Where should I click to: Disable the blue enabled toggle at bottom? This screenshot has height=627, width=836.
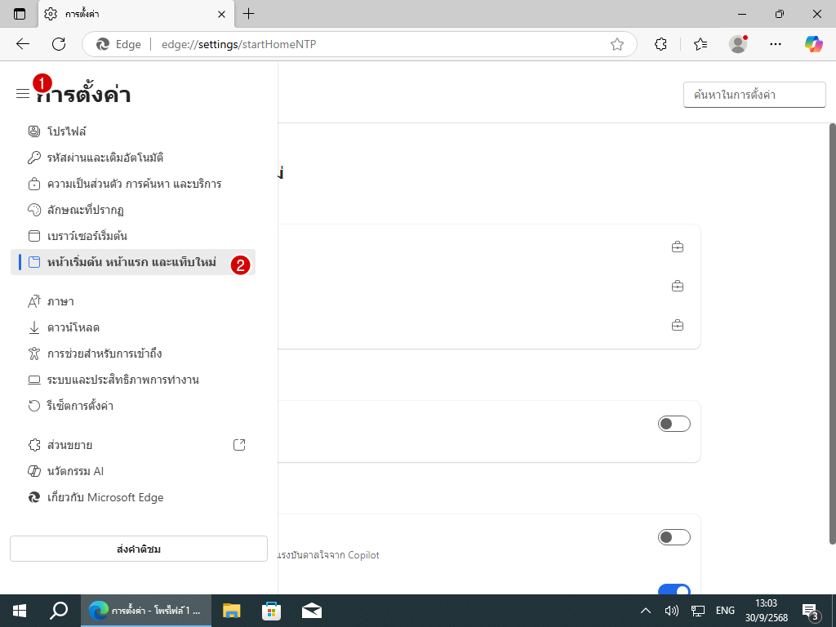674,590
